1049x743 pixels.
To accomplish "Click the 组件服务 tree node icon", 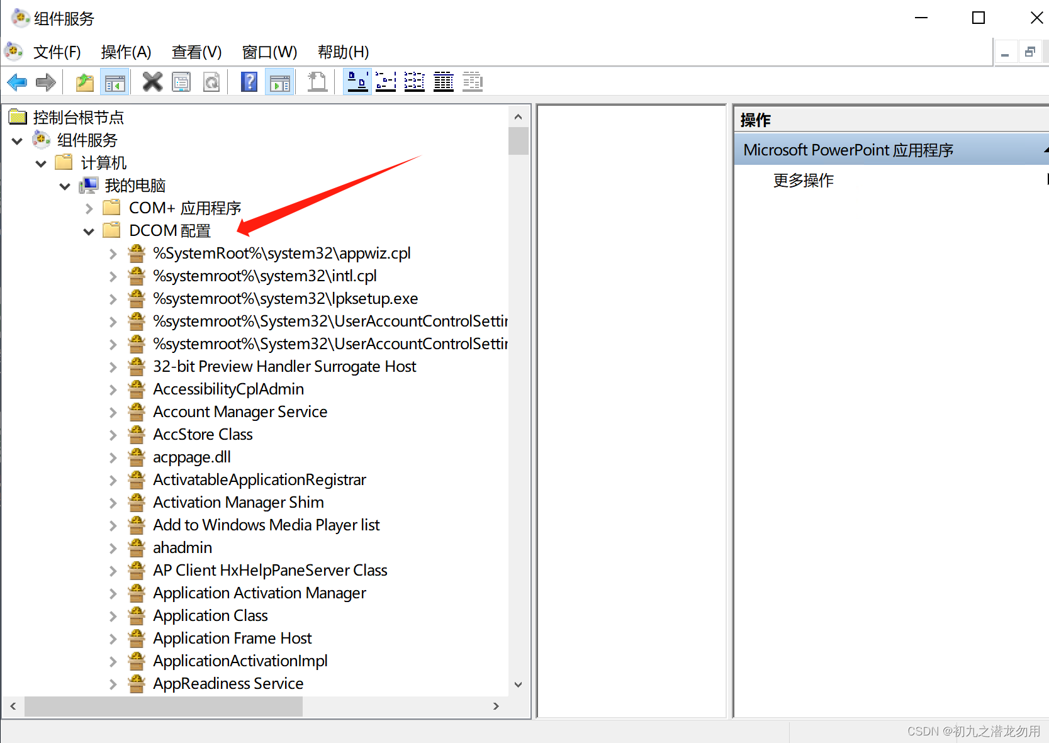I will pos(42,140).
